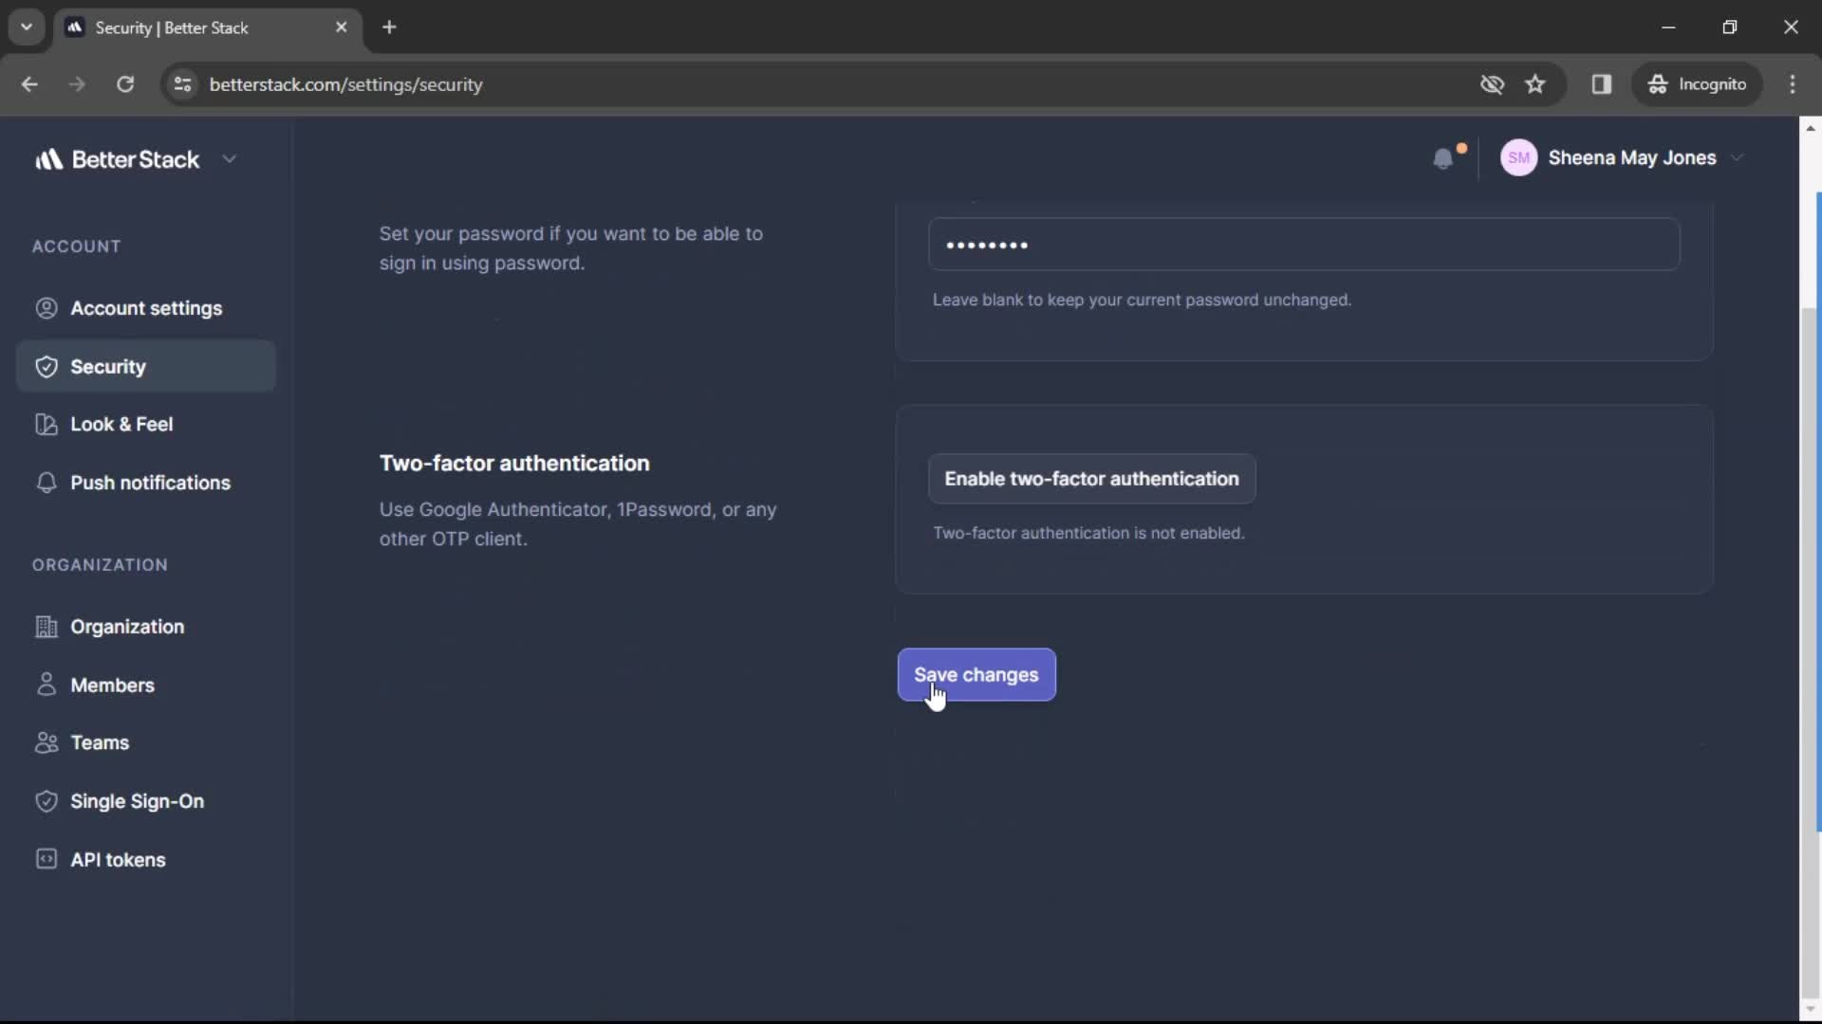
Task: Navigate to Security settings
Action: (x=107, y=366)
